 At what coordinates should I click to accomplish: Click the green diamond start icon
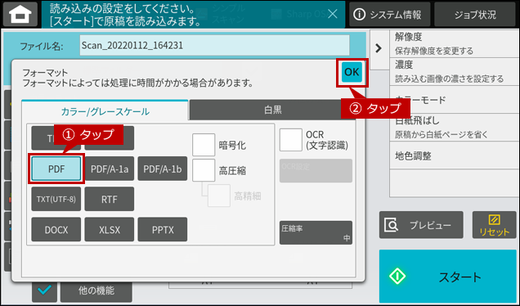coord(397,276)
